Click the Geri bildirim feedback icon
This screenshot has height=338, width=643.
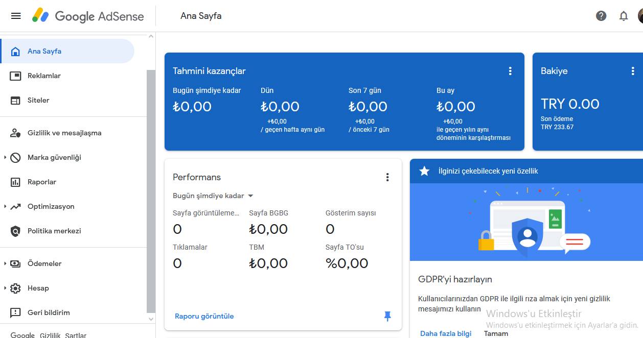coord(16,312)
